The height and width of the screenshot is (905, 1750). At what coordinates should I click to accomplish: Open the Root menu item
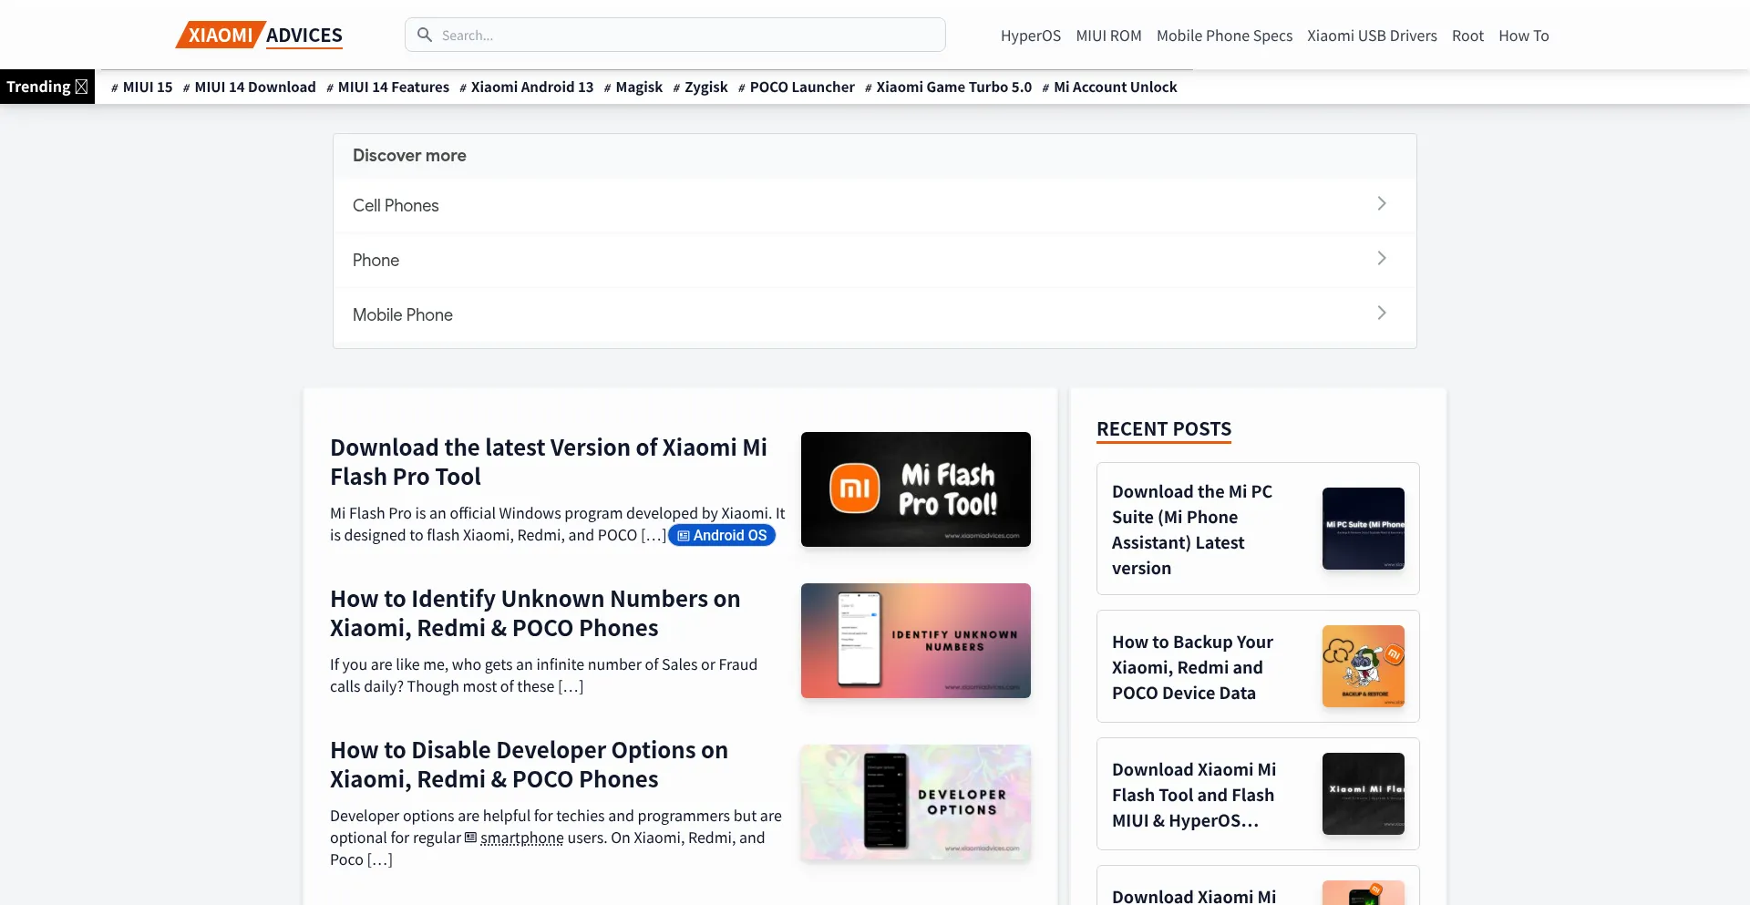(1467, 36)
